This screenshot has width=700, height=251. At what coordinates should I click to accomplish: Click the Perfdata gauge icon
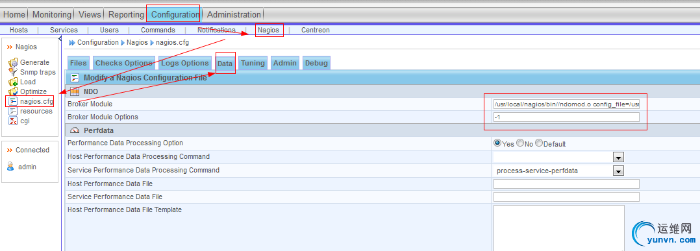75,130
